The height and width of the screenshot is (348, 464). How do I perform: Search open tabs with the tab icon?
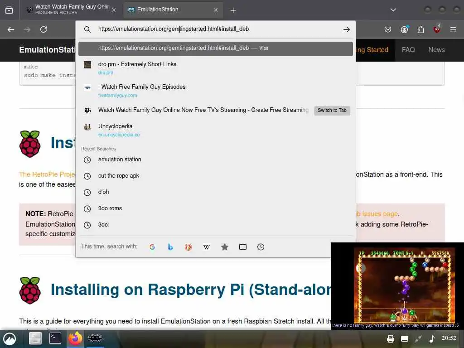tap(243, 247)
